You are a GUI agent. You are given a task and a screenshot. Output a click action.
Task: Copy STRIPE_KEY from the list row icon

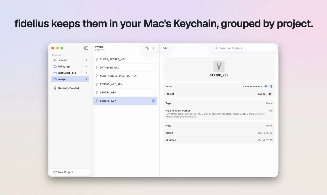(x=154, y=101)
